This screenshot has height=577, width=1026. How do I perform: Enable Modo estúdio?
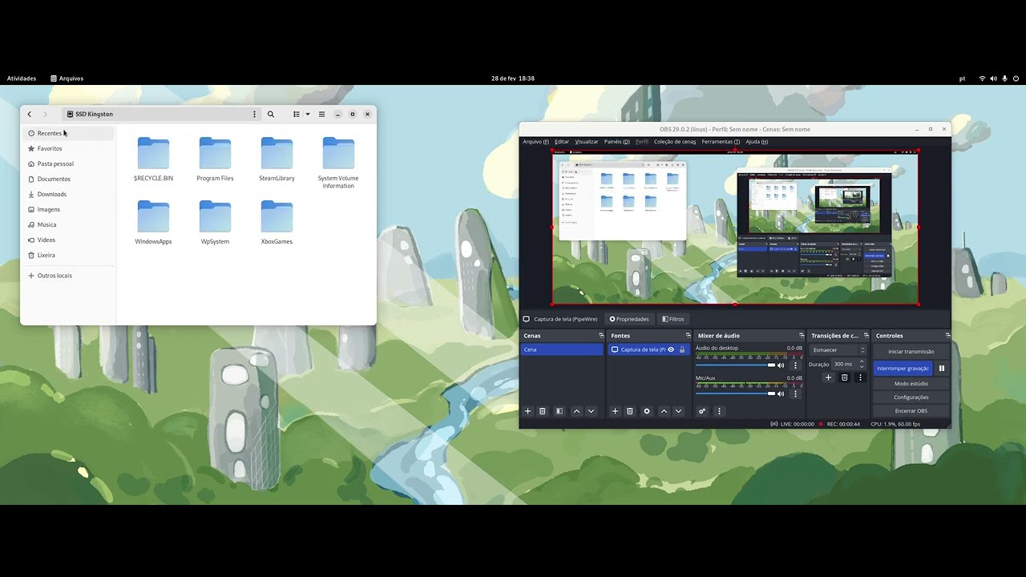911,384
